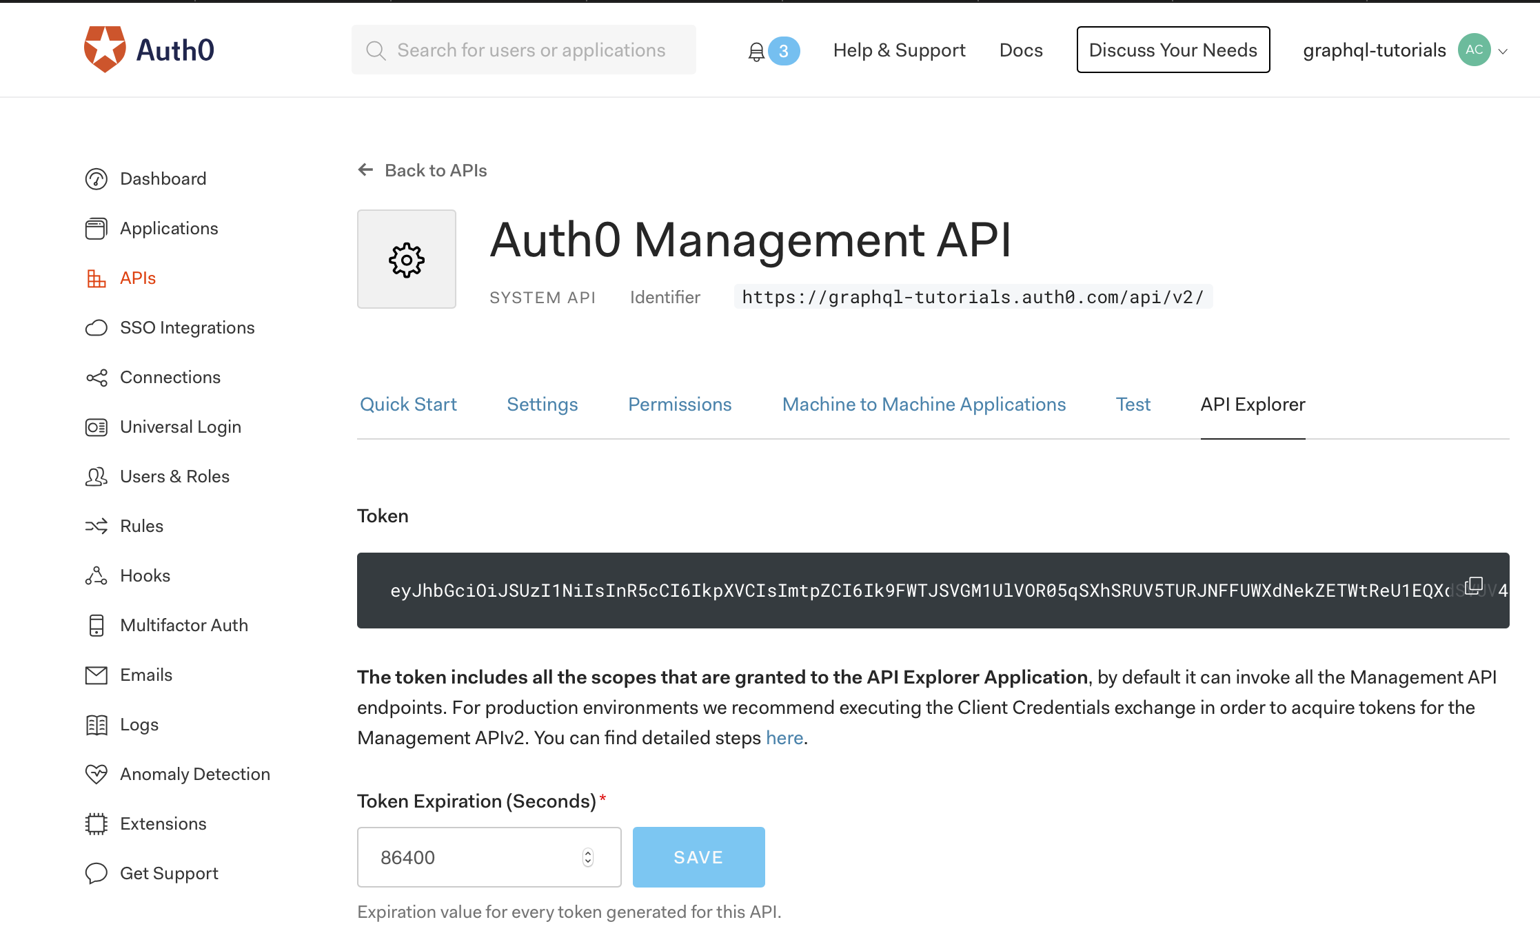Save the token expiration value
The width and height of the screenshot is (1540, 933).
click(698, 857)
